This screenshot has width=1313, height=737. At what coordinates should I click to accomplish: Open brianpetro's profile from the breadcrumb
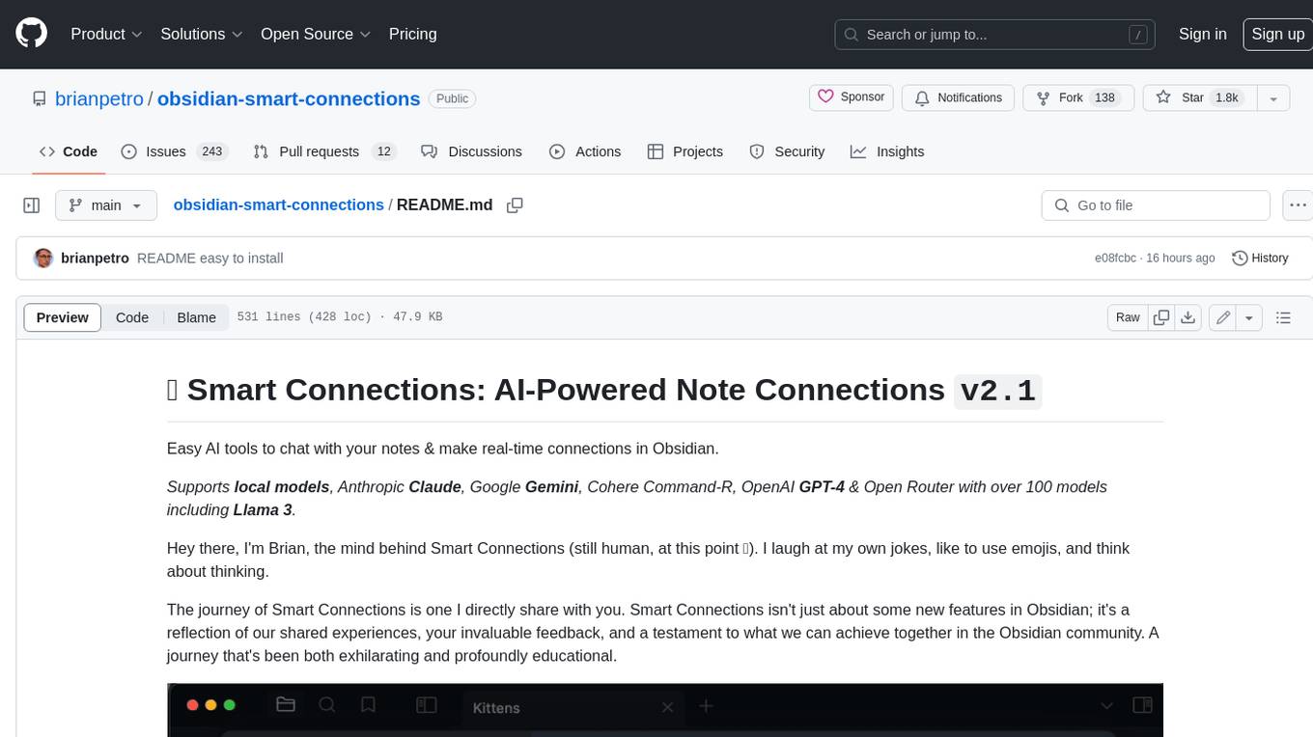point(99,98)
